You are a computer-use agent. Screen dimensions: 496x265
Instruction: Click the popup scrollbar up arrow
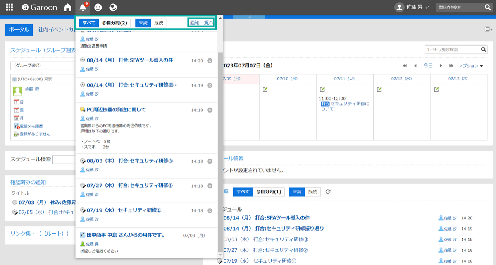[x=220, y=18]
